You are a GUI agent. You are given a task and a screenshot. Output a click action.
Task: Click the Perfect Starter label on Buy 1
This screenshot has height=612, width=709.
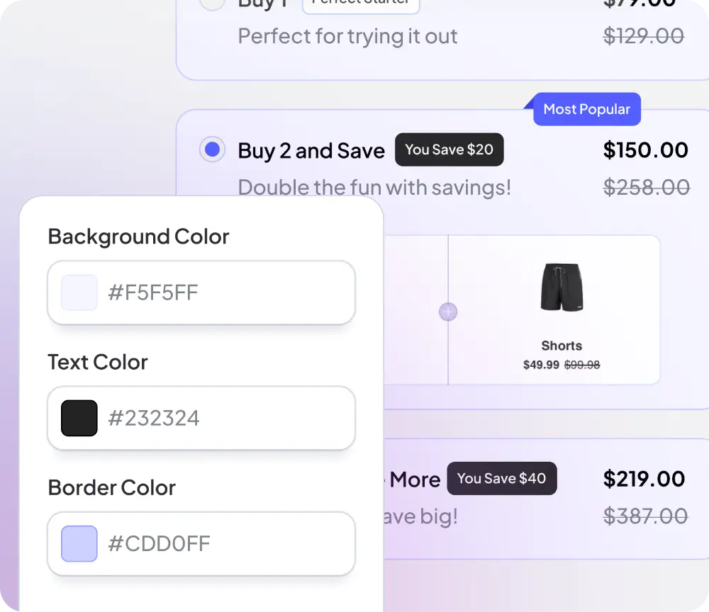pyautogui.click(x=361, y=2)
